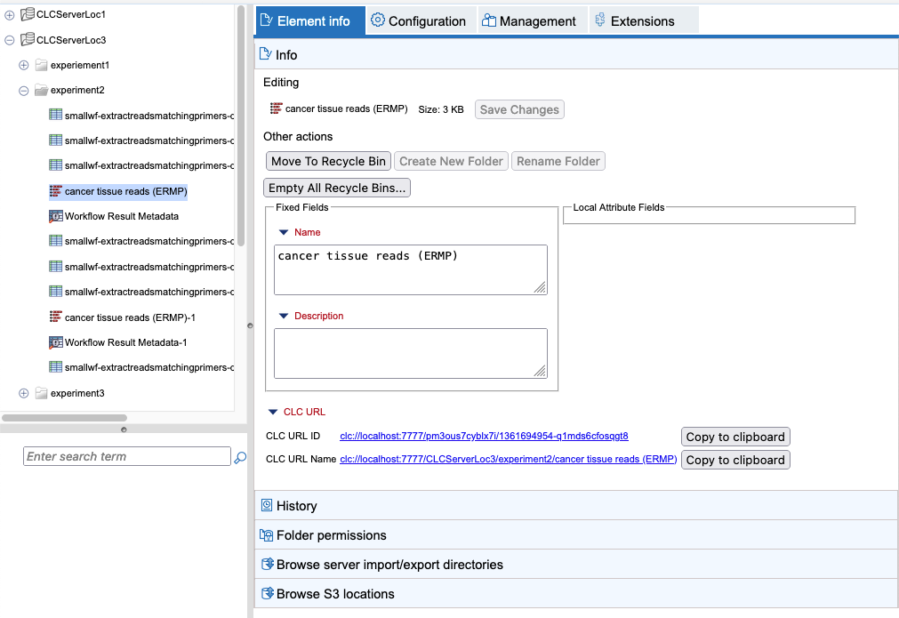
Task: Click the Workflow Result Metadata table icon
Action: click(53, 215)
